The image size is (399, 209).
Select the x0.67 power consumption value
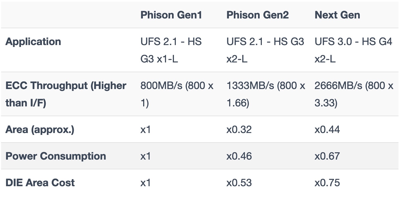(x=327, y=156)
